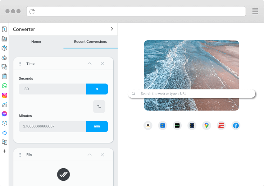
Task: Close the Time converter card
Action: (x=102, y=63)
